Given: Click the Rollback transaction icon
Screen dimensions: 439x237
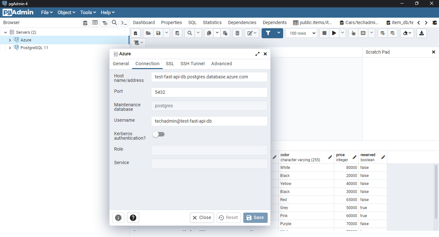Looking at the screenshot, I should pos(392,33).
